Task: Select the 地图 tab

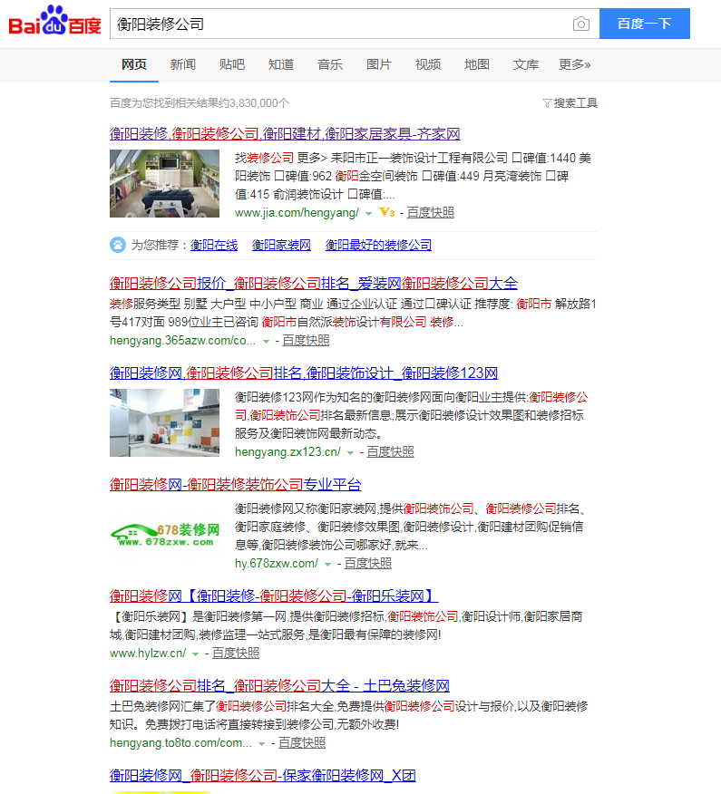Action: pyautogui.click(x=477, y=64)
